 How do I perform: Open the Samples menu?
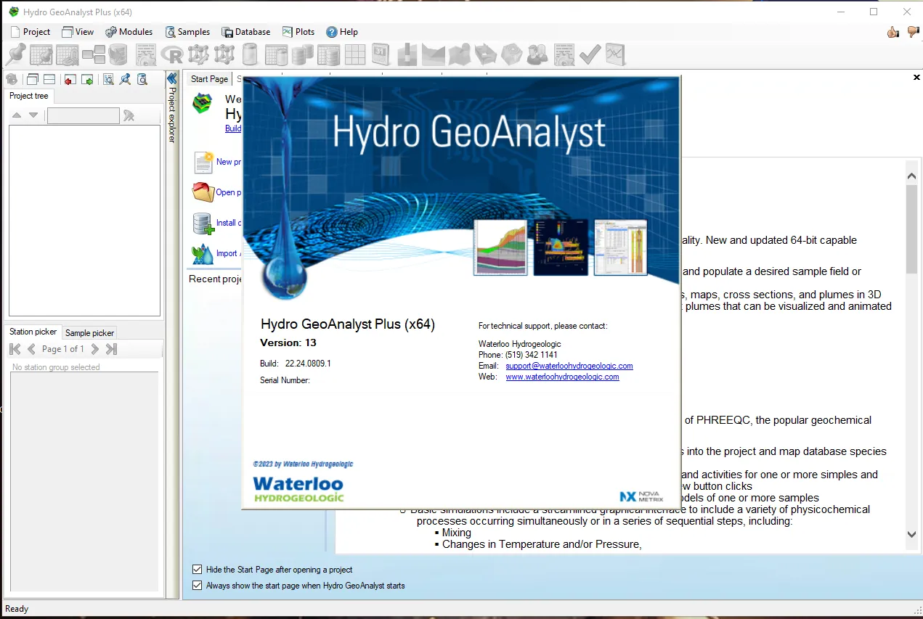point(187,32)
